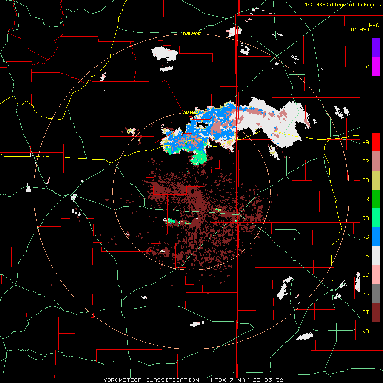Pick the dark green HR heavy rain swatch
Viewport: 383px width, 383px height.
[376, 199]
